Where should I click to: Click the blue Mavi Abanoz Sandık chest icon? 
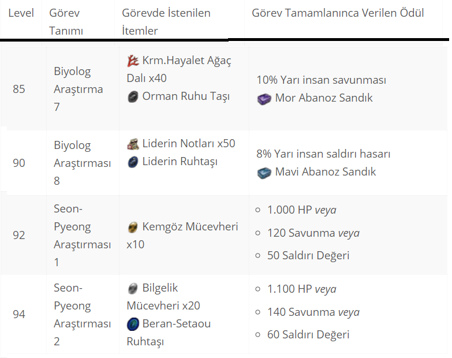point(264,173)
